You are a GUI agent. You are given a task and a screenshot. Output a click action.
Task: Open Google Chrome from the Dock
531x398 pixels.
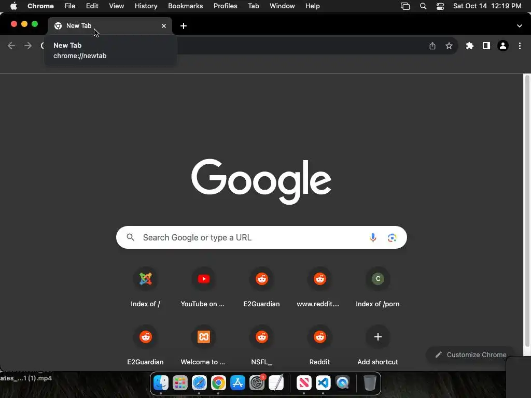coord(218,383)
